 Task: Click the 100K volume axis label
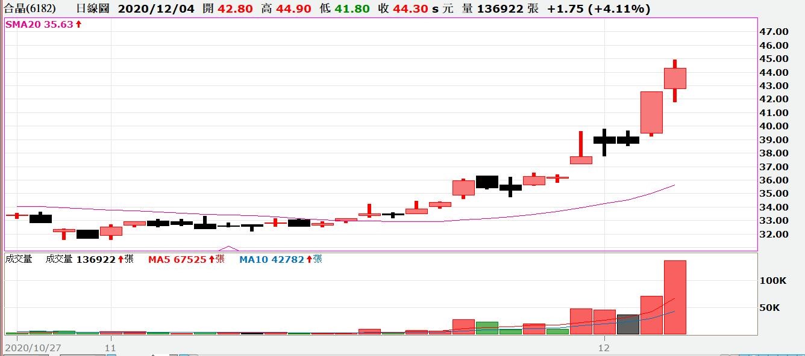773,281
